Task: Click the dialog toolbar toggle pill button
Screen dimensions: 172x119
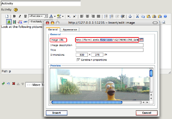Action: 155,23
